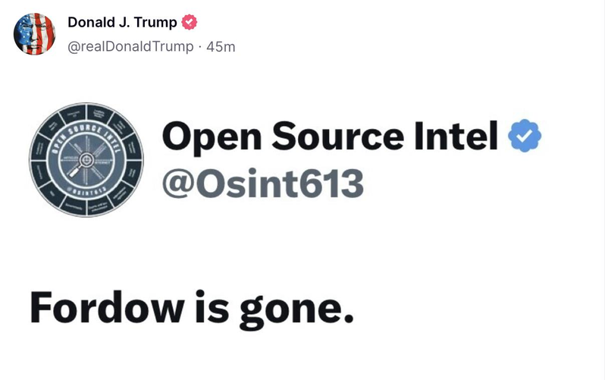The height and width of the screenshot is (380, 605).
Task: Click the red verified badge beside Trump
Action: [189, 22]
